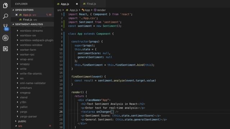Select Final.js in Open Editors
This screenshot has width=230, height=129.
point(33,20)
